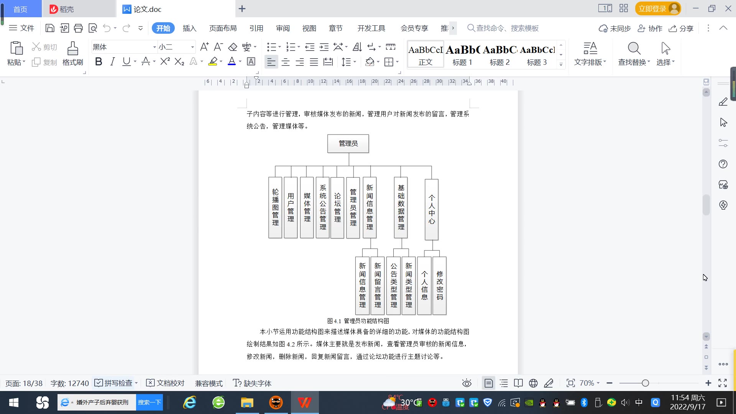
Task: Click the 立即登录 login button
Action: point(653,8)
